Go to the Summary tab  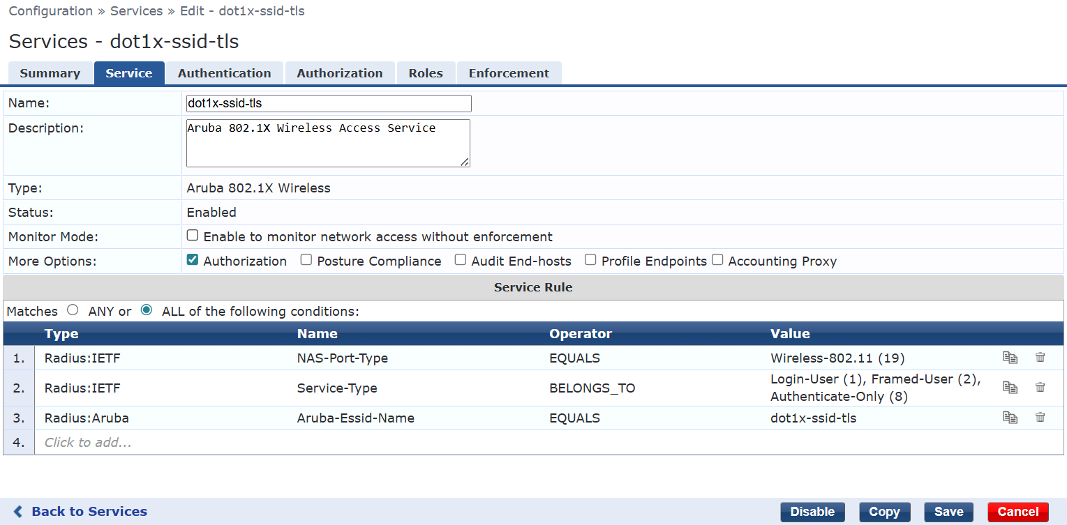point(50,73)
